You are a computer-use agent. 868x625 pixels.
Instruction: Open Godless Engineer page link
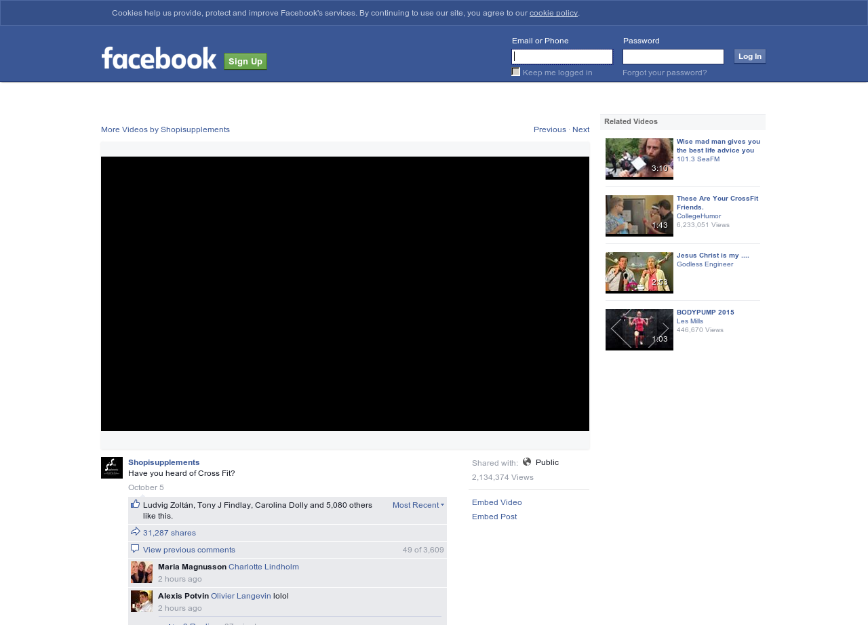pos(705,264)
